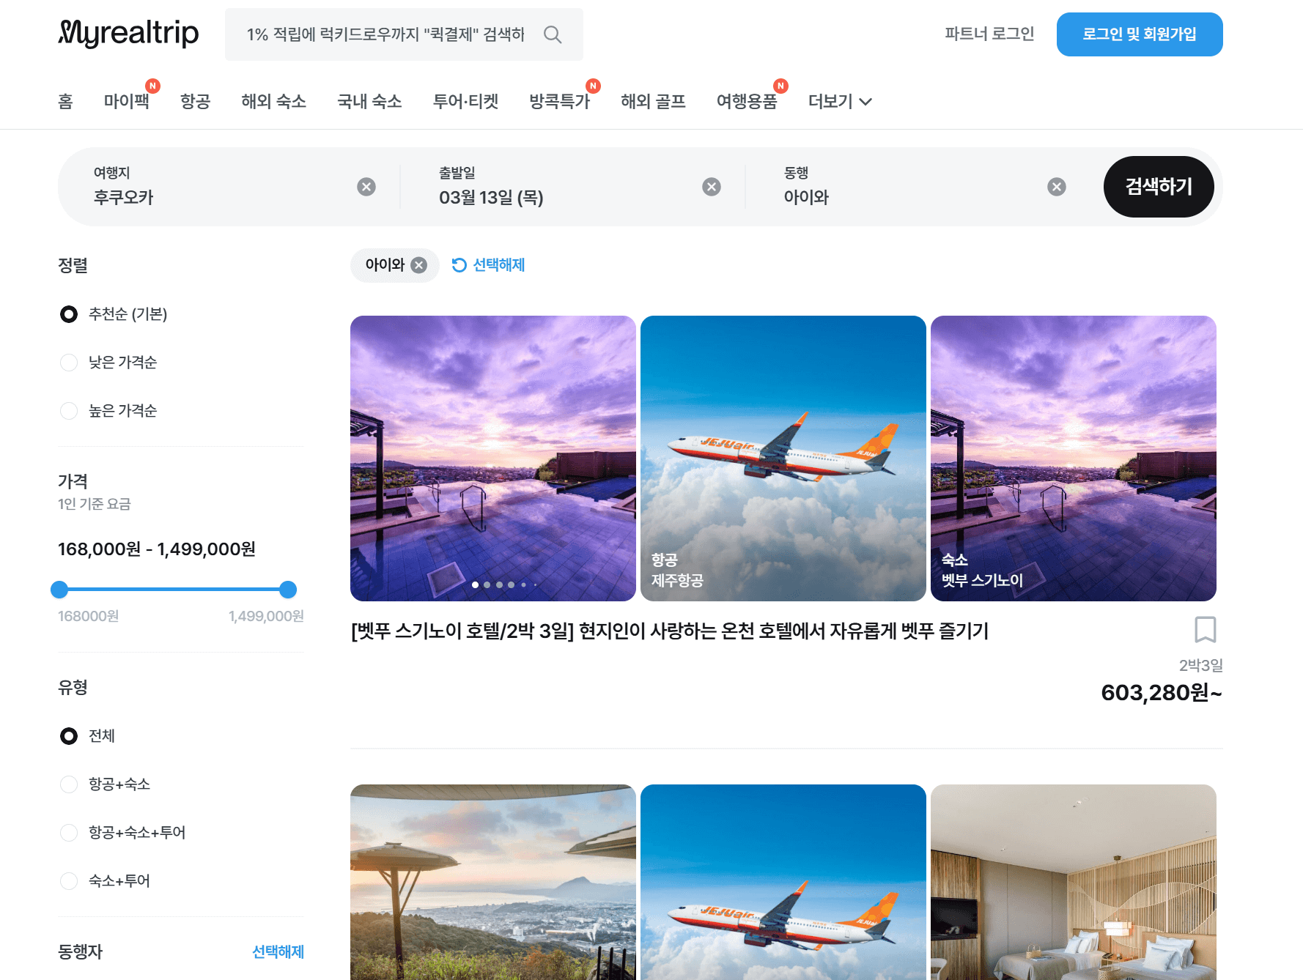
Task: Clear the 아이와 companion field with X
Action: pyautogui.click(x=1056, y=186)
